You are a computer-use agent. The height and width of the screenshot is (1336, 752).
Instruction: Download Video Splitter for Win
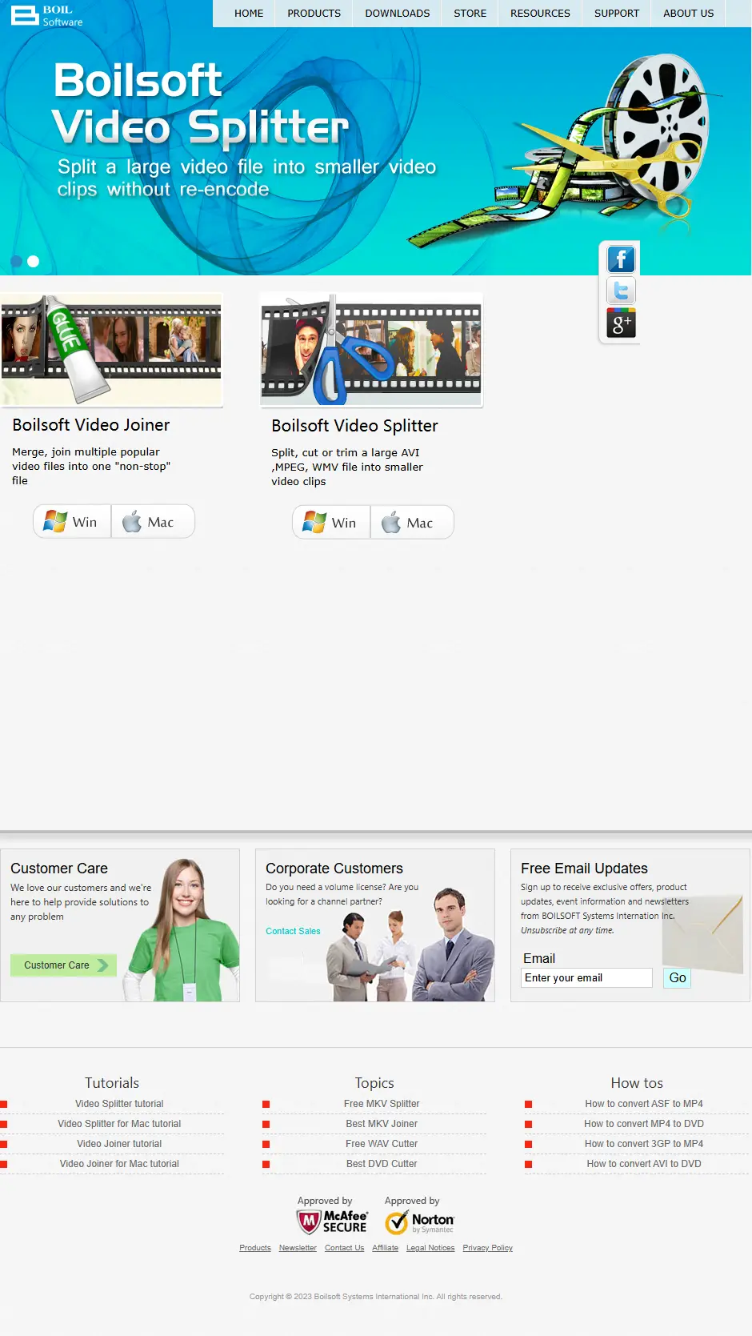(331, 523)
